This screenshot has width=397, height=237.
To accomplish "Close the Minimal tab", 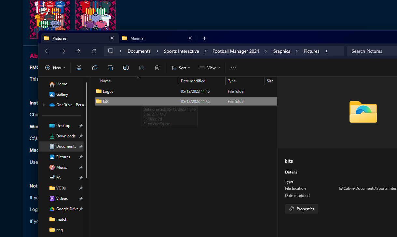I will pos(190,38).
